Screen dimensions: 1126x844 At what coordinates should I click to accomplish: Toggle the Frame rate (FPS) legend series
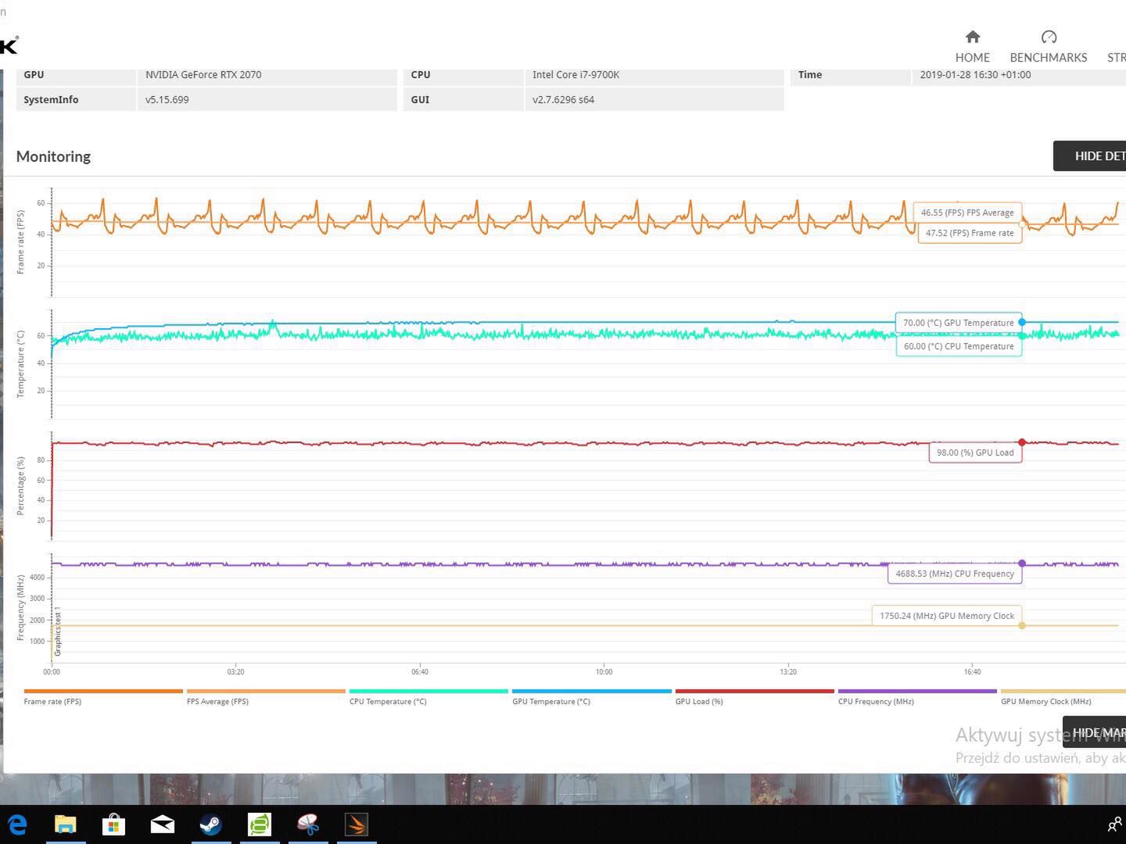pyautogui.click(x=103, y=697)
